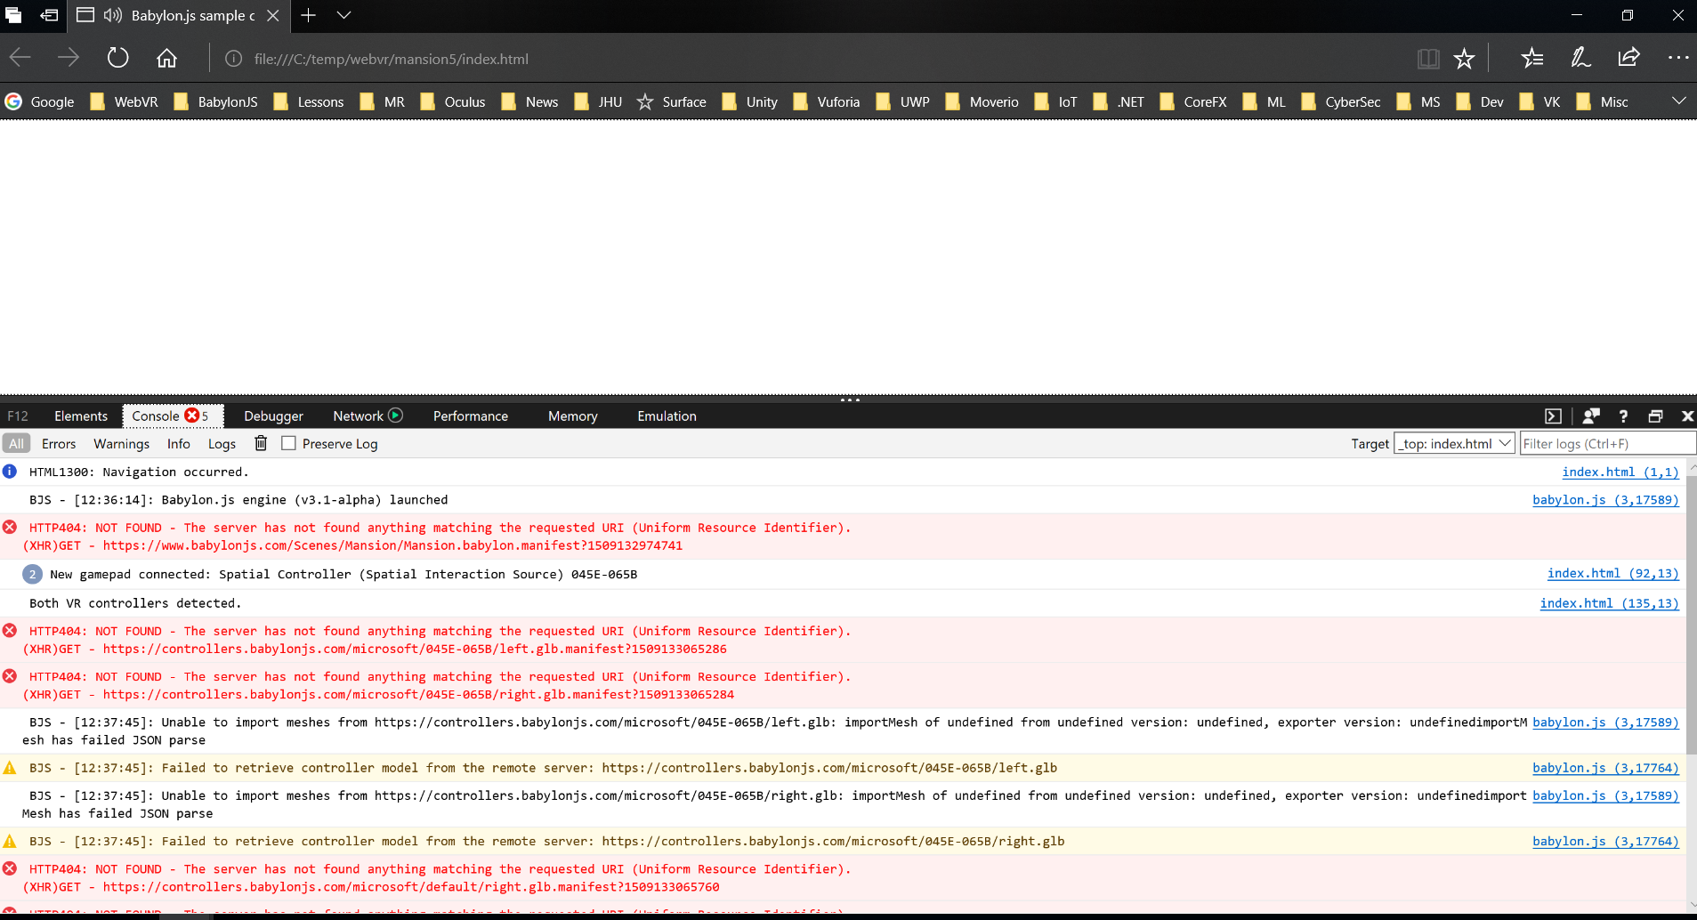Open DevTools help question mark icon
Viewport: 1697px width, 920px height.
coord(1623,416)
